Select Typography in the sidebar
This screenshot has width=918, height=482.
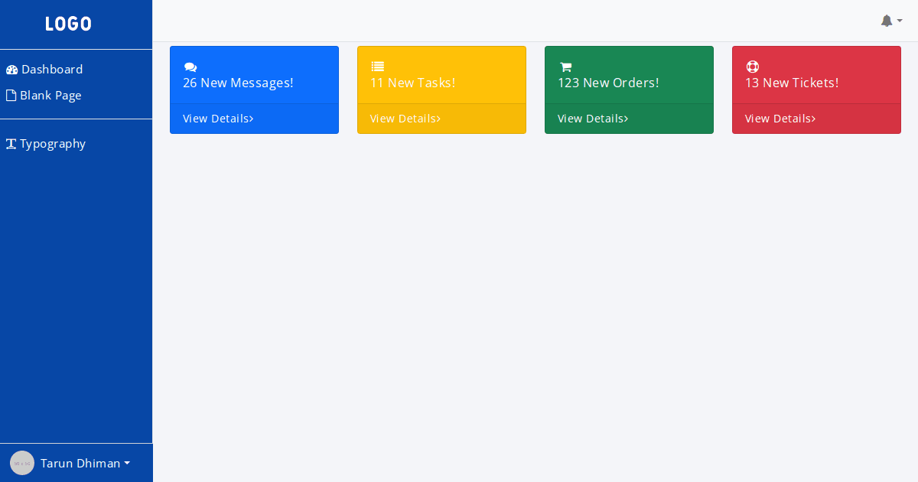[x=52, y=144]
